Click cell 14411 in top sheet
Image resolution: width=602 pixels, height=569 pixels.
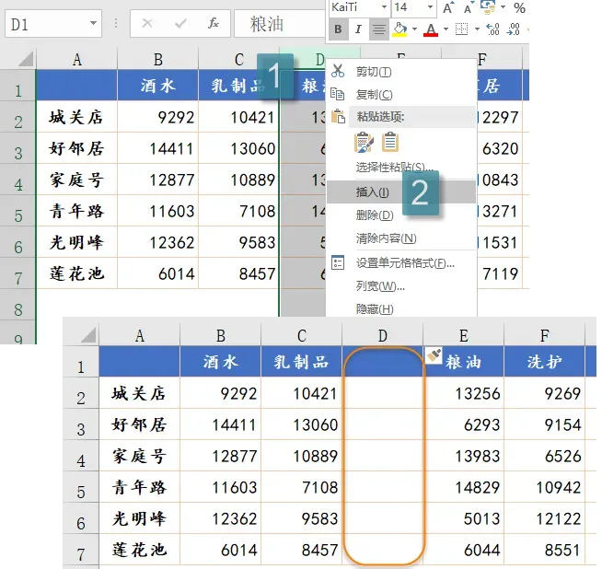157,148
